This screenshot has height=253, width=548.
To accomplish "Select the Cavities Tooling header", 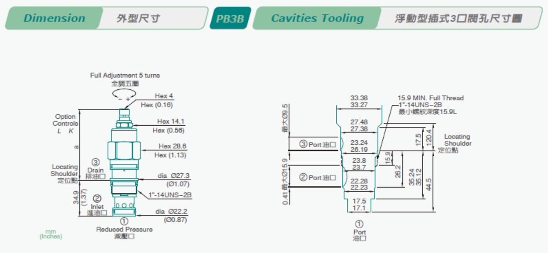I will pos(317,18).
